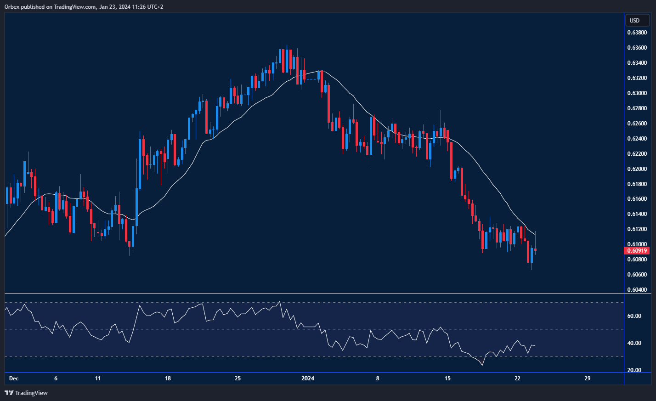The image size is (656, 401).
Task: Click the 0.63800 price axis label
Action: point(637,33)
